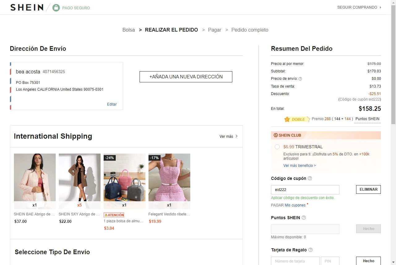The width and height of the screenshot is (396, 265).
Task: Click the Puntos SHEIN input field
Action: (305, 229)
